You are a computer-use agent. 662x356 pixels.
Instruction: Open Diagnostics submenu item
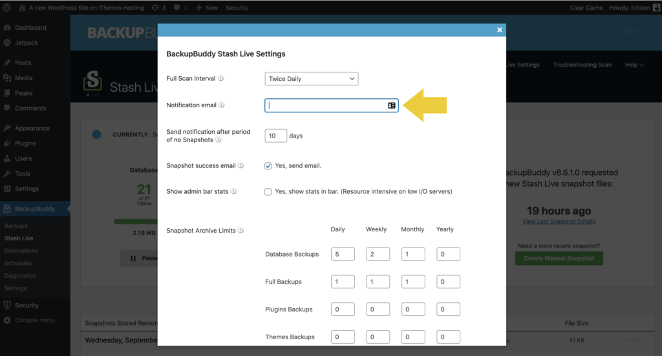pos(20,275)
